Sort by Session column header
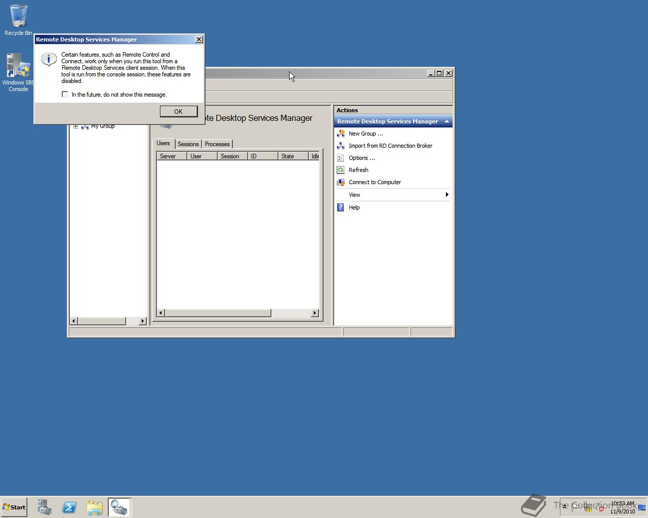The width and height of the screenshot is (648, 518). [232, 156]
